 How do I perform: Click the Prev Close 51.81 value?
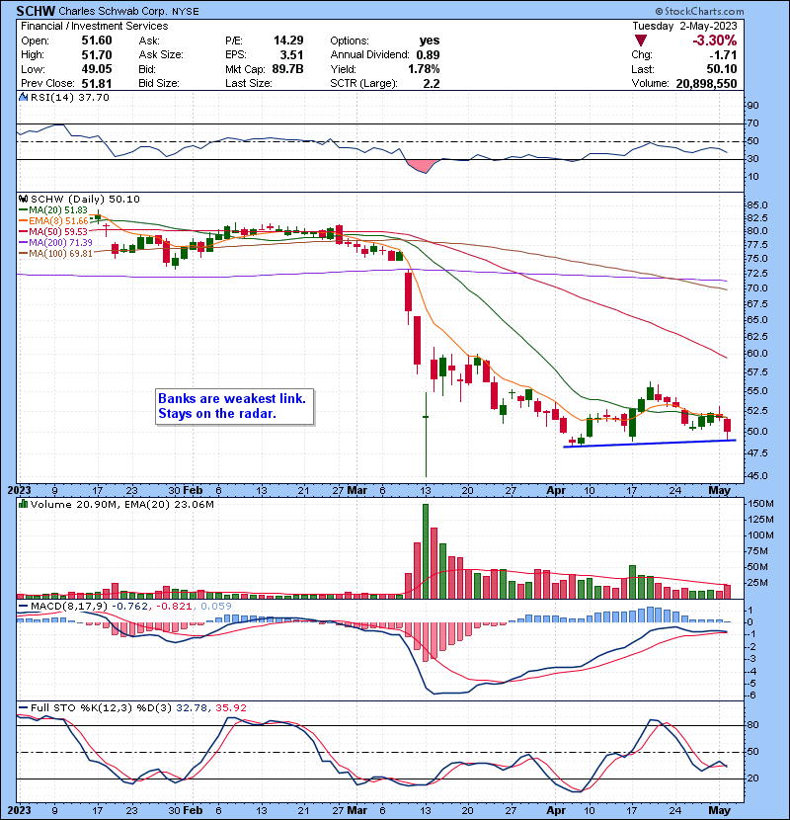[96, 84]
